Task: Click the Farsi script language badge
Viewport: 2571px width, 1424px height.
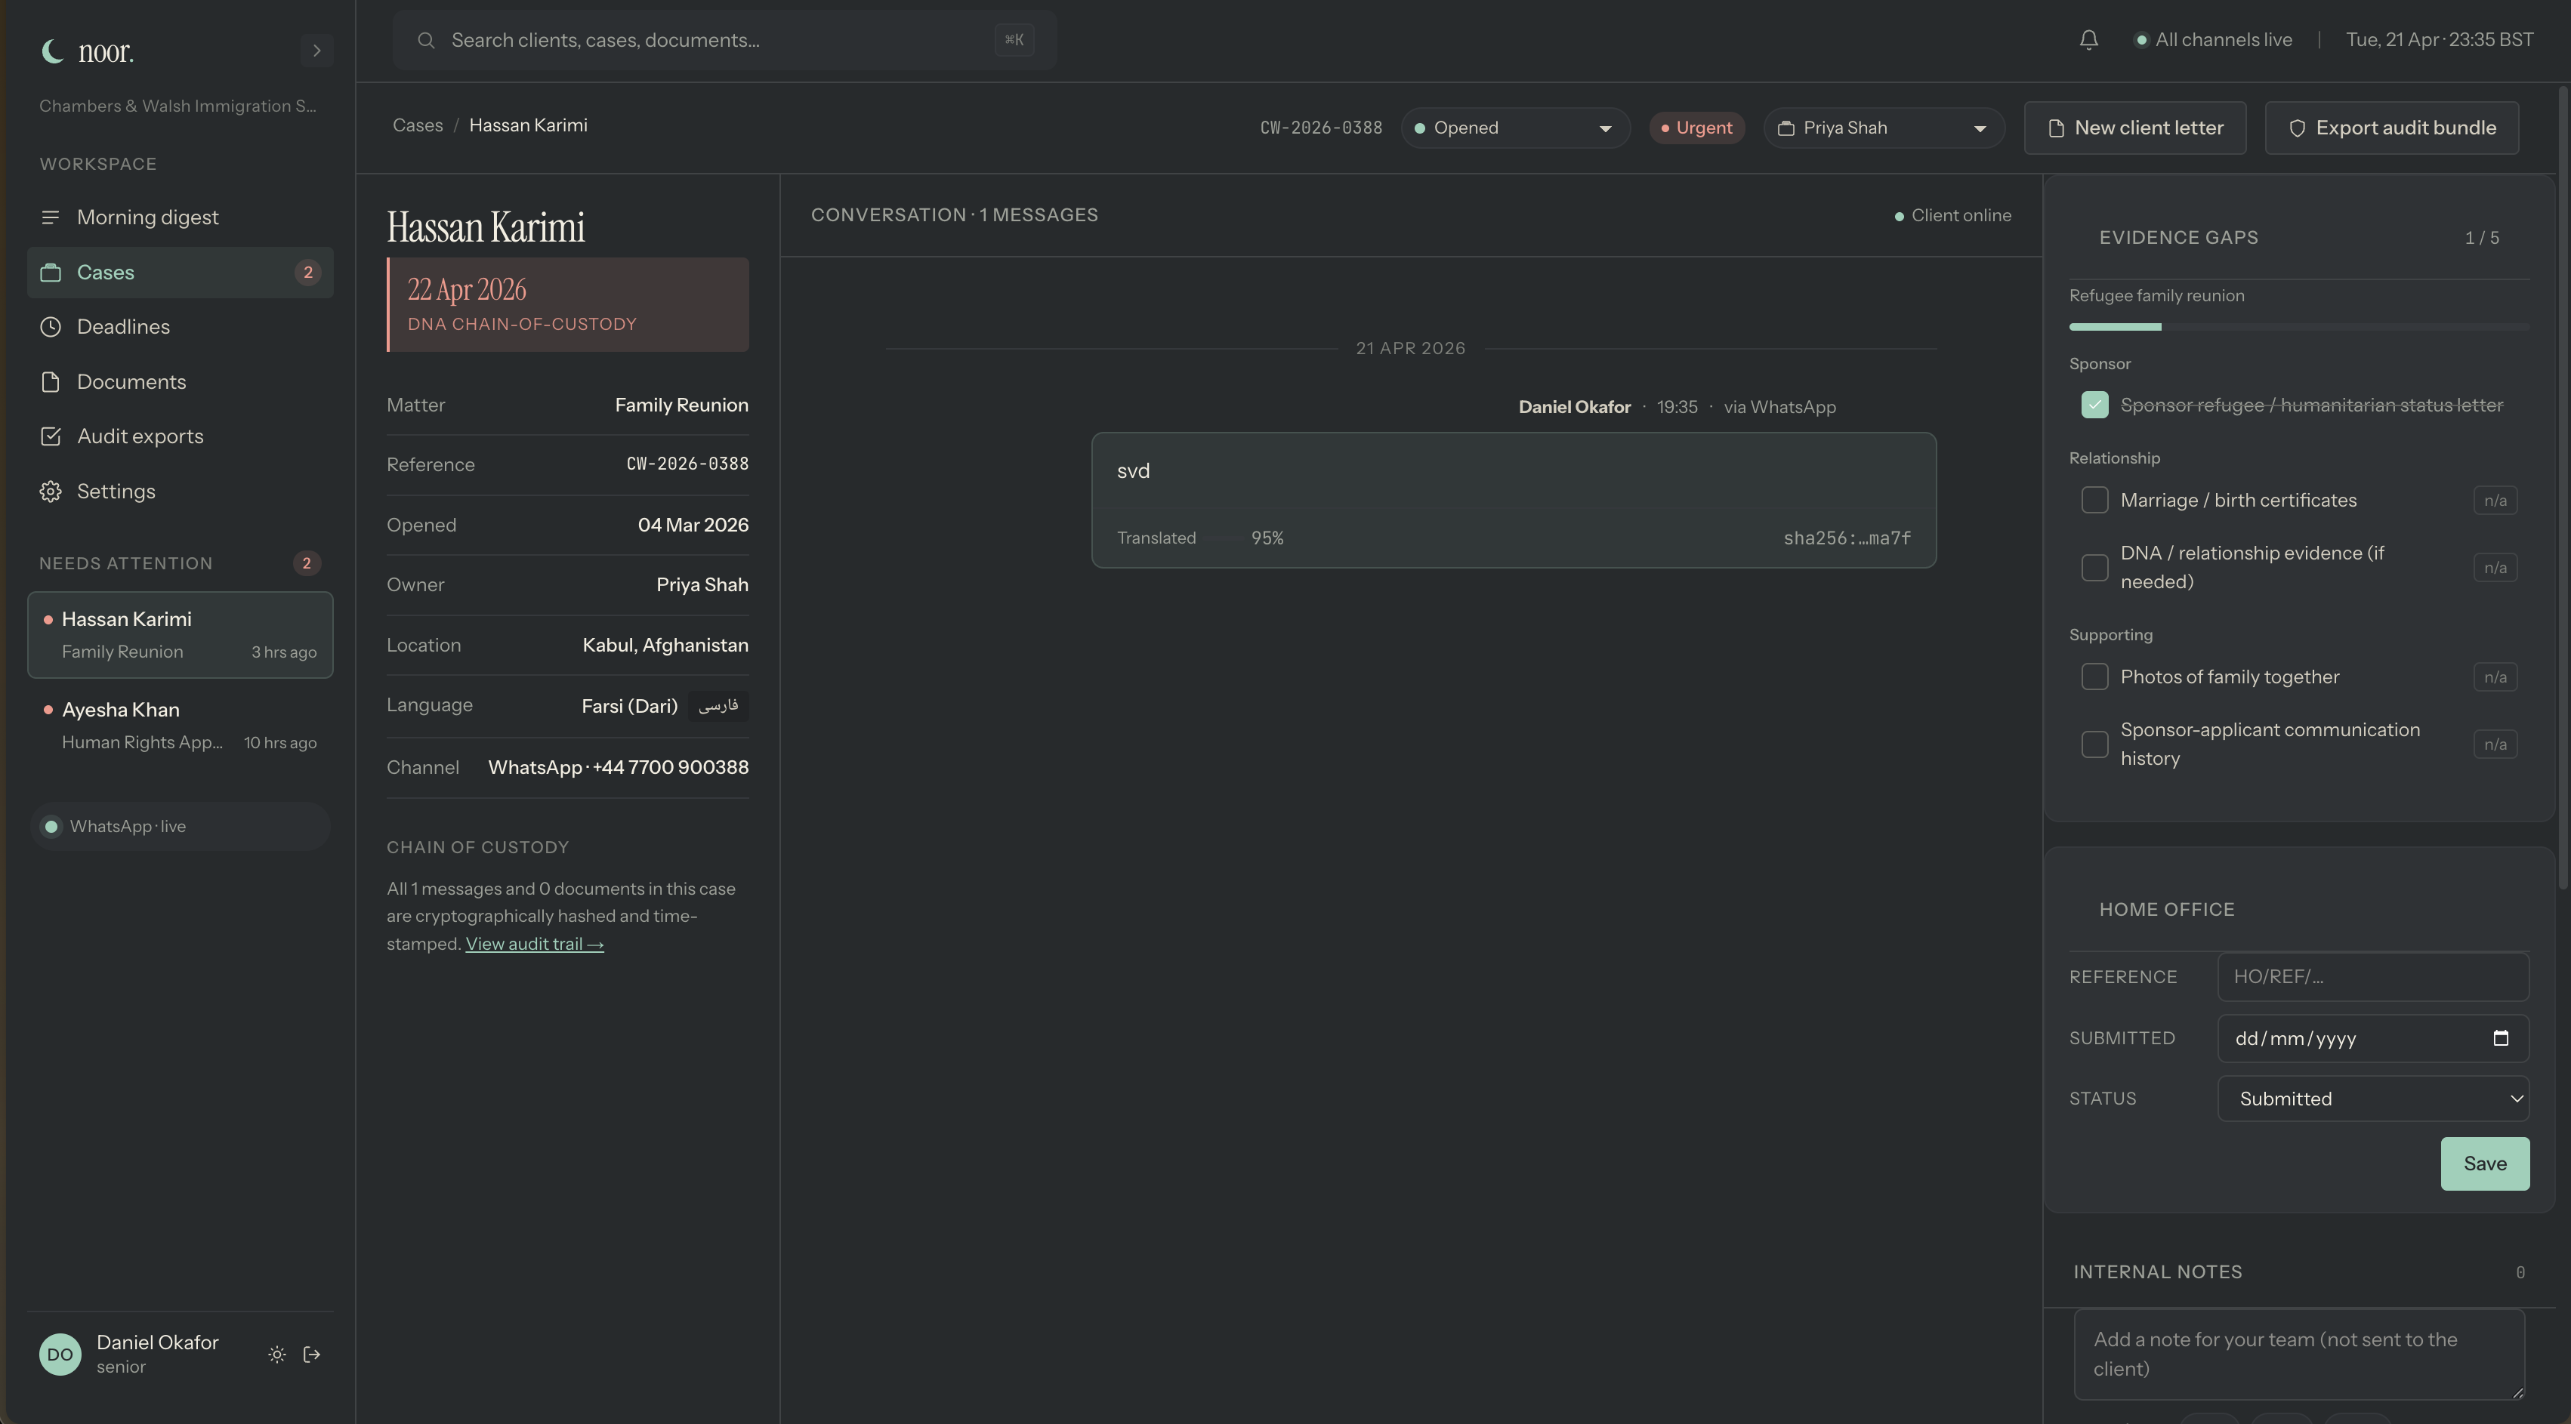Action: pos(718,705)
